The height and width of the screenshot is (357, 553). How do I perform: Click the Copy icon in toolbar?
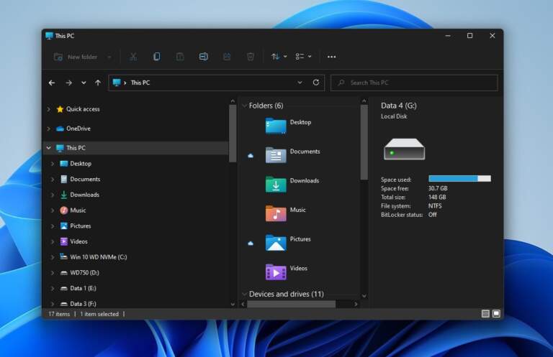pyautogui.click(x=156, y=57)
